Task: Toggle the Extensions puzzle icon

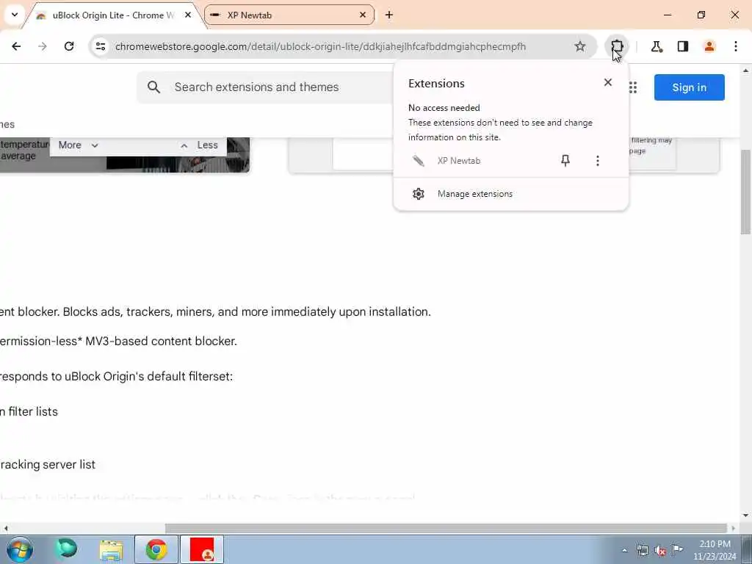Action: tap(617, 46)
